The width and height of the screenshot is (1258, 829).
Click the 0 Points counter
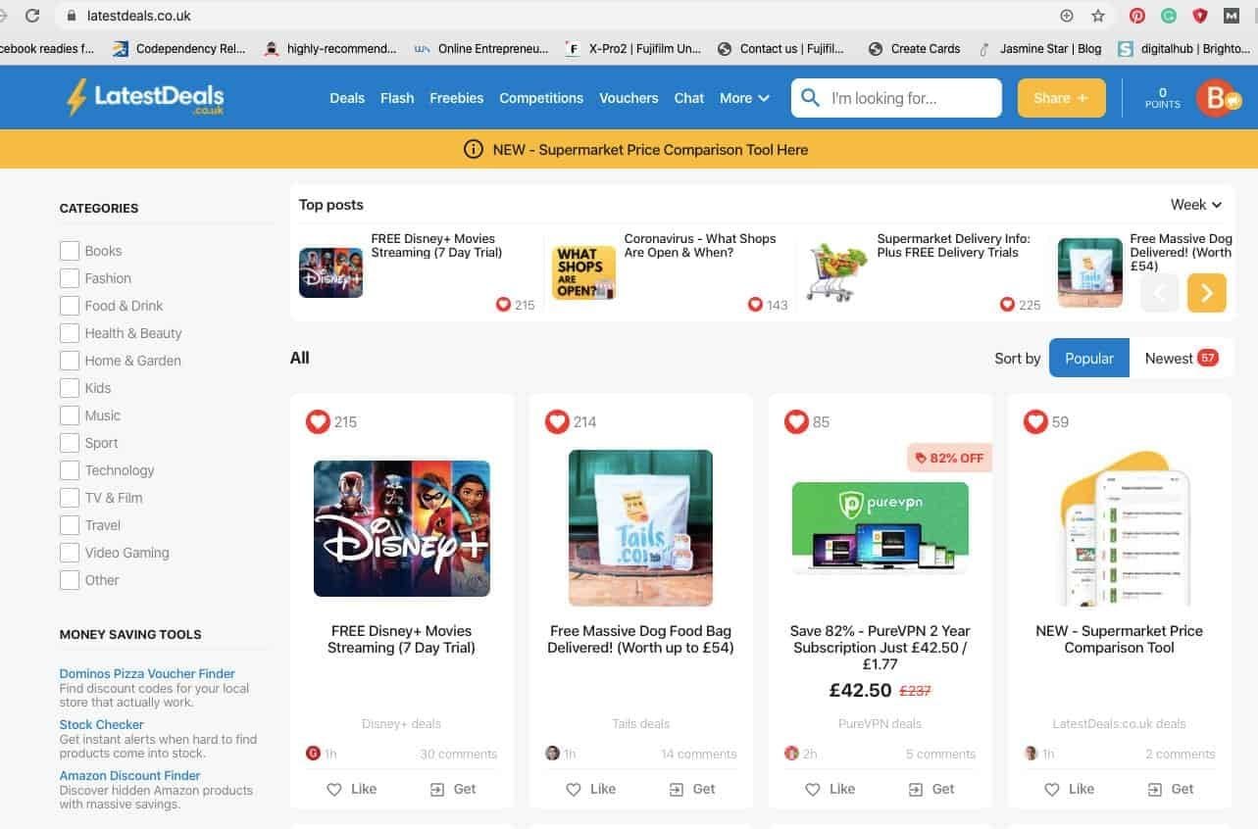(1163, 98)
